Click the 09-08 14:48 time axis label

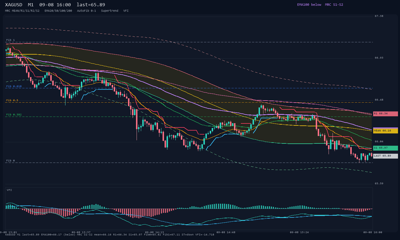click(x=226, y=232)
